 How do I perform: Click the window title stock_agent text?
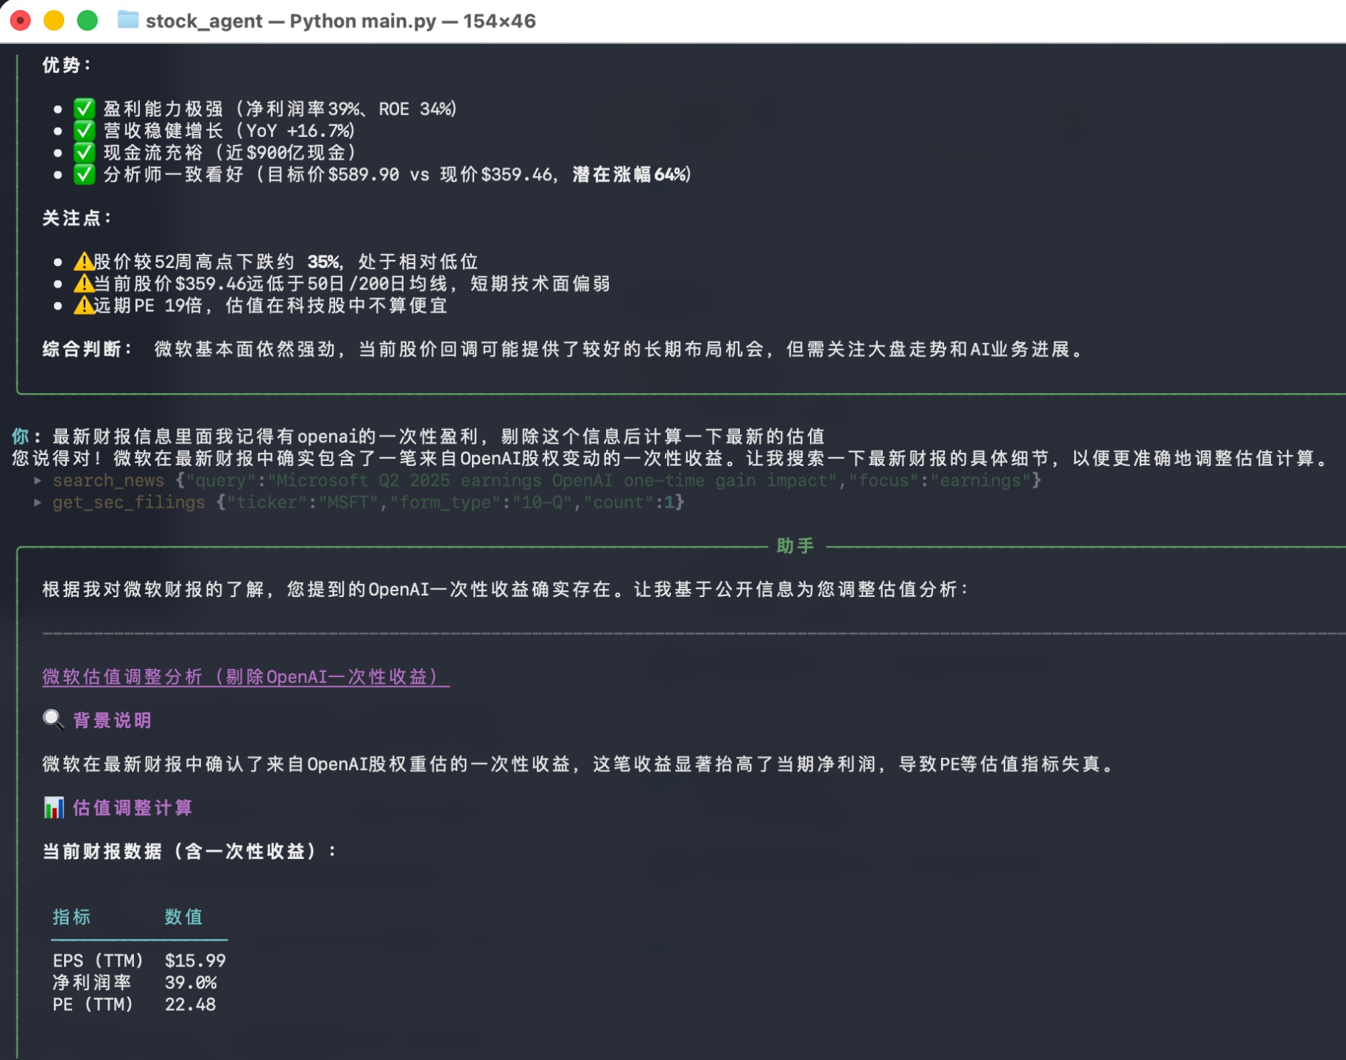tap(204, 21)
